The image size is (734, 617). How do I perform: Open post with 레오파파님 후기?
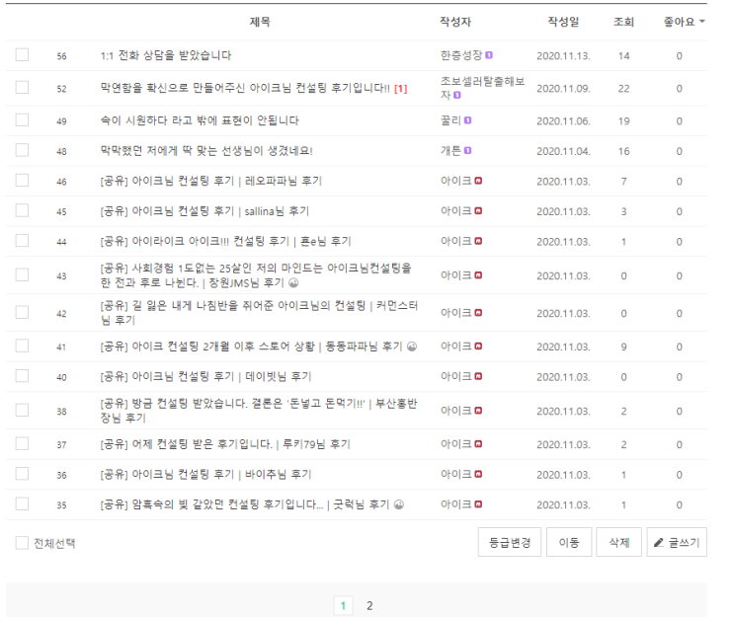pos(211,181)
